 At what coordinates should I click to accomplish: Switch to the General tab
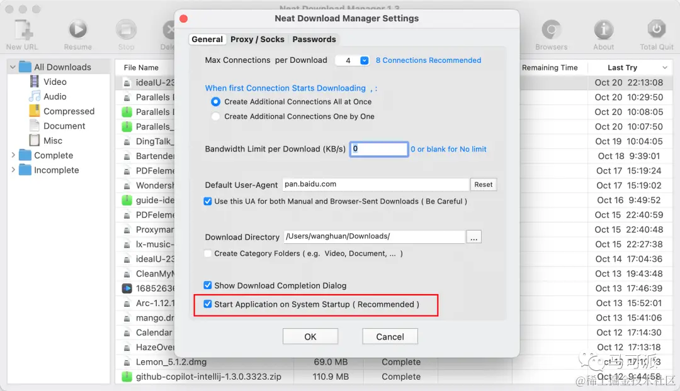[x=207, y=40]
